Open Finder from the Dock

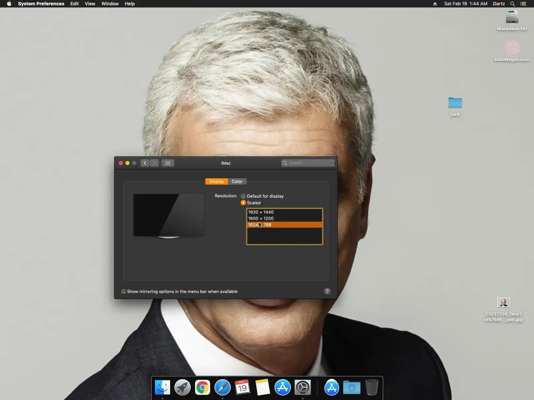click(x=163, y=387)
